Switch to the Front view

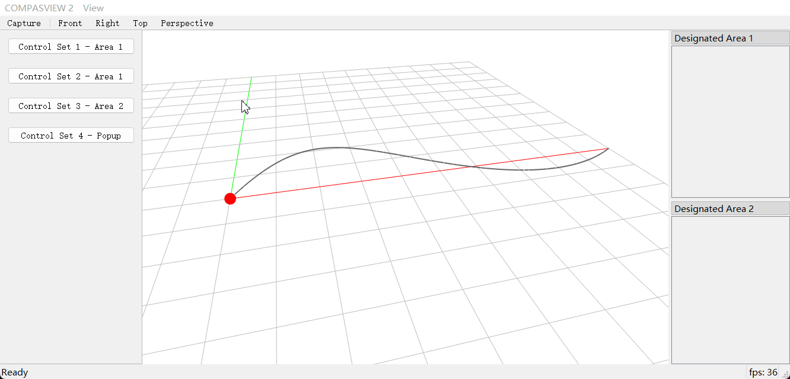pyautogui.click(x=70, y=23)
